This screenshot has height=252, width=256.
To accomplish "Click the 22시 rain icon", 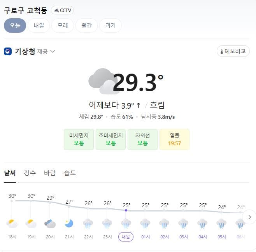I will (88, 224).
